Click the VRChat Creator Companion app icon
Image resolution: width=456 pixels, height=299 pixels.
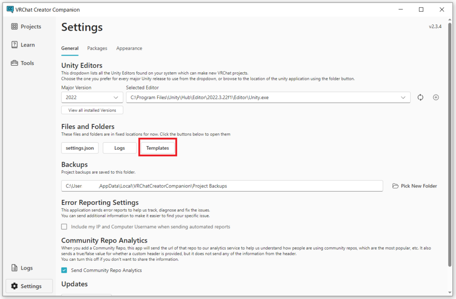(10, 10)
